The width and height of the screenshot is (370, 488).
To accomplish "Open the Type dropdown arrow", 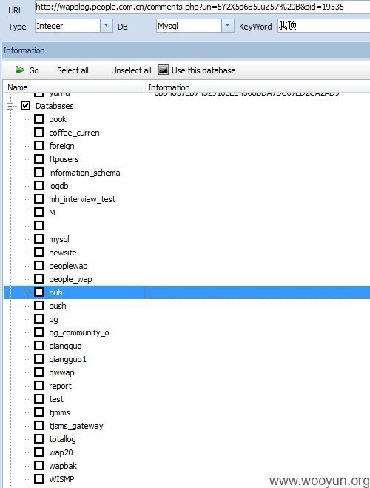I will pos(106,25).
